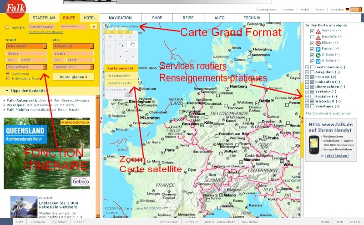Collapse right panel with red arrow handle

(x=302, y=120)
